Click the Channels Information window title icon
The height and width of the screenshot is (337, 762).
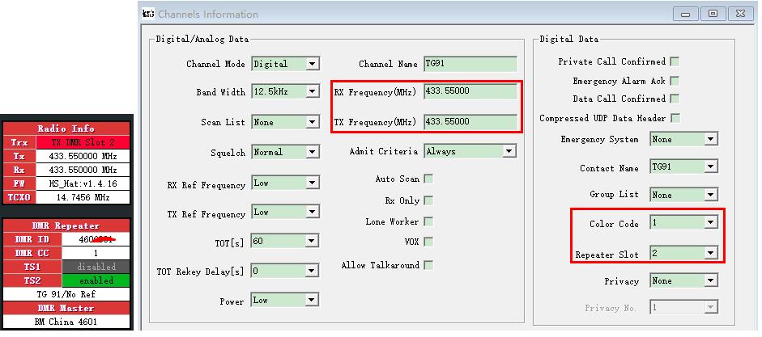tap(148, 14)
